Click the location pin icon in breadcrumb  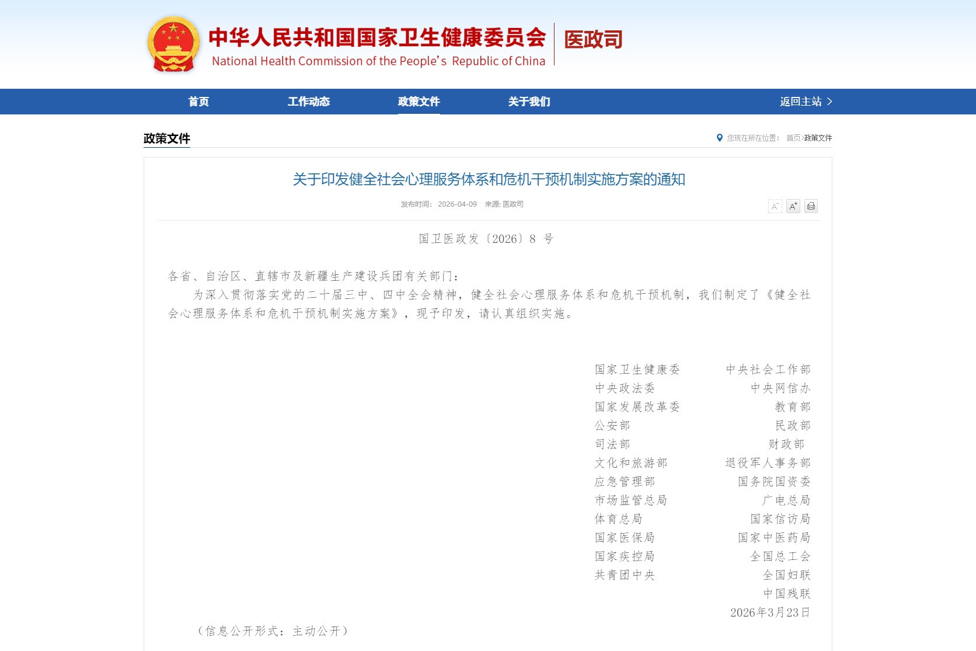[x=720, y=138]
